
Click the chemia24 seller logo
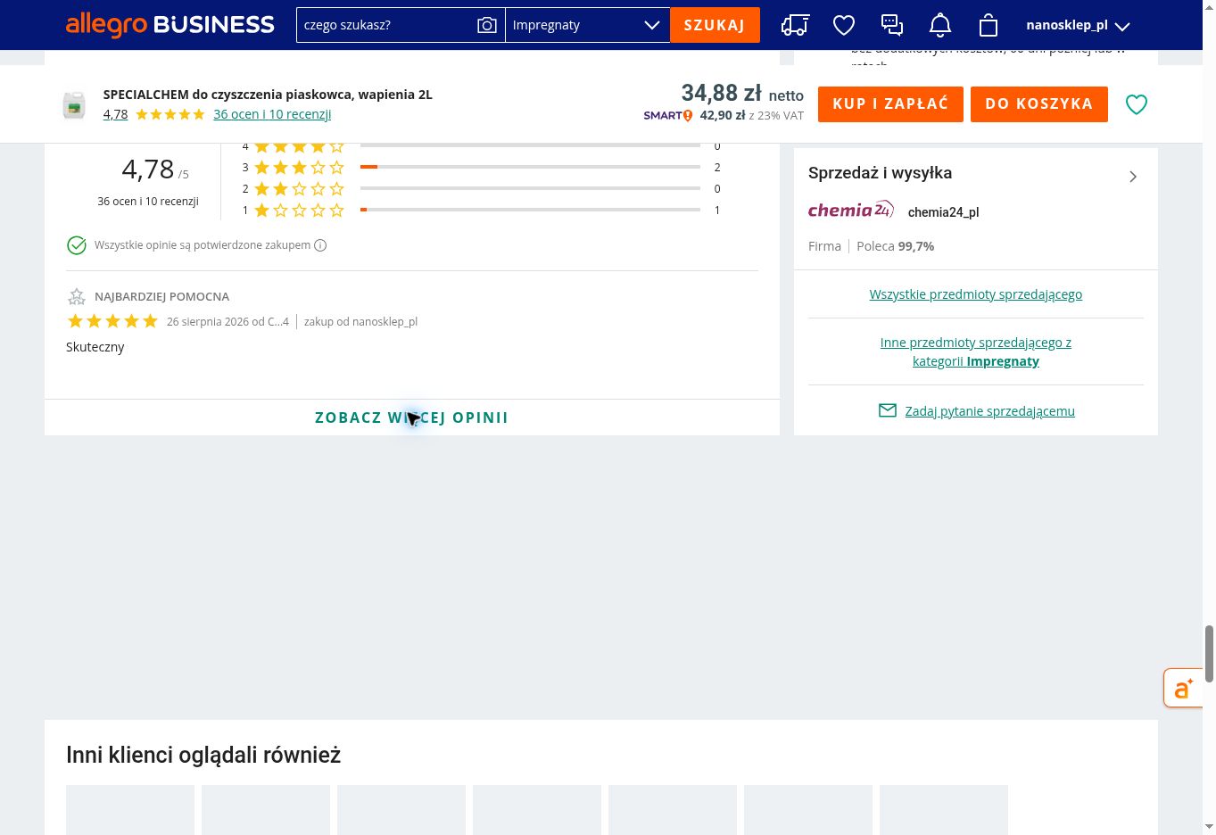851,211
